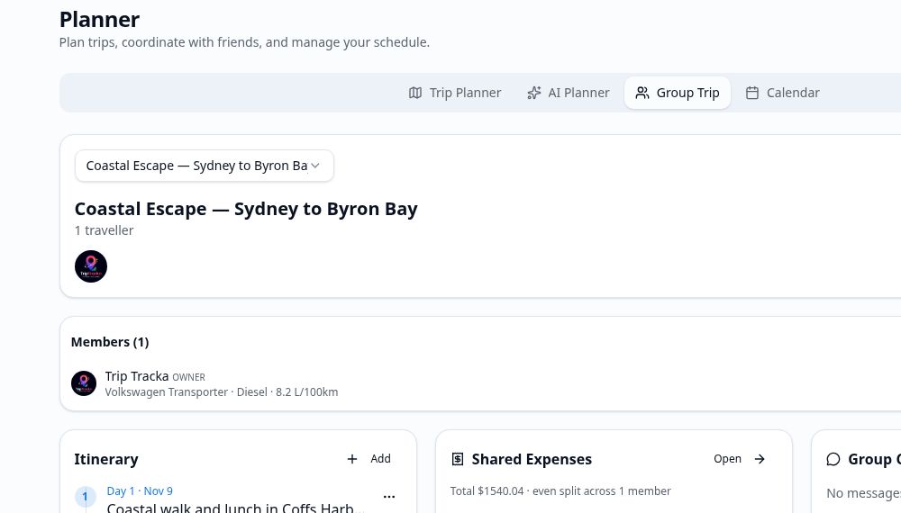Switch to the Trip Planner tab

454,93
